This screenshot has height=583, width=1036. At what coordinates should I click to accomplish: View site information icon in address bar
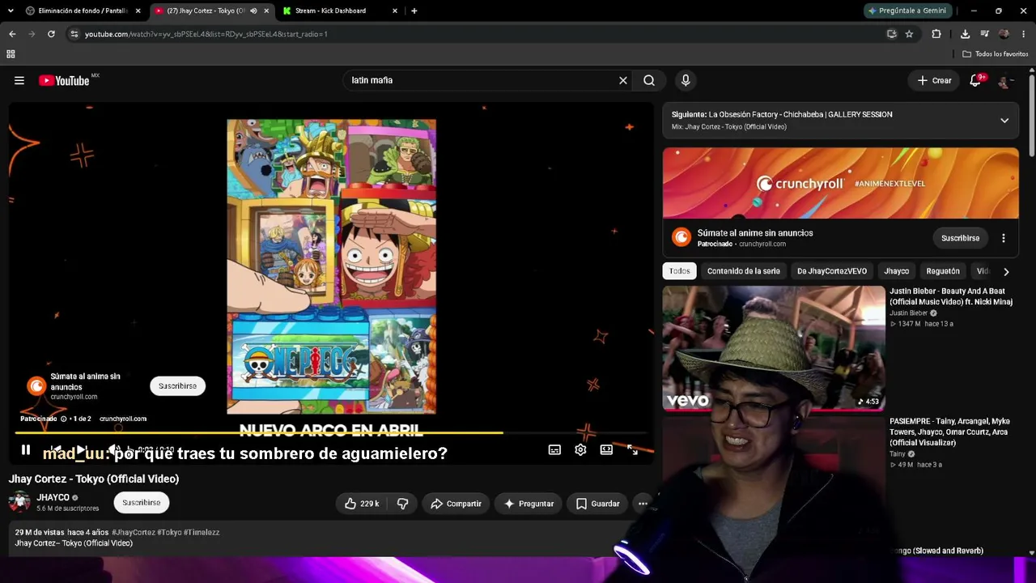[x=74, y=34]
